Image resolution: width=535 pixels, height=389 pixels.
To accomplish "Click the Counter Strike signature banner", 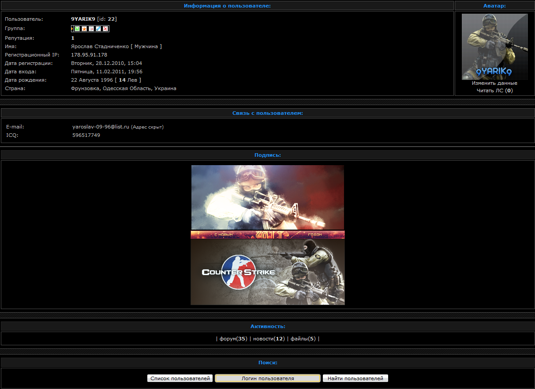I will (x=267, y=272).
